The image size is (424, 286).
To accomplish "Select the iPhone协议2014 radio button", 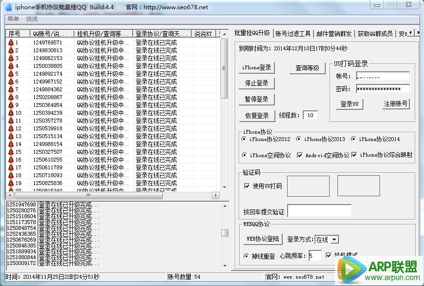I will click(x=353, y=139).
